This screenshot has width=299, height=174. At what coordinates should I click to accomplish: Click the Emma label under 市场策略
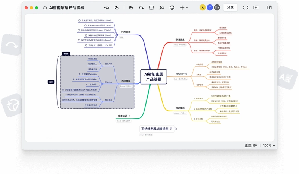pos(126,86)
